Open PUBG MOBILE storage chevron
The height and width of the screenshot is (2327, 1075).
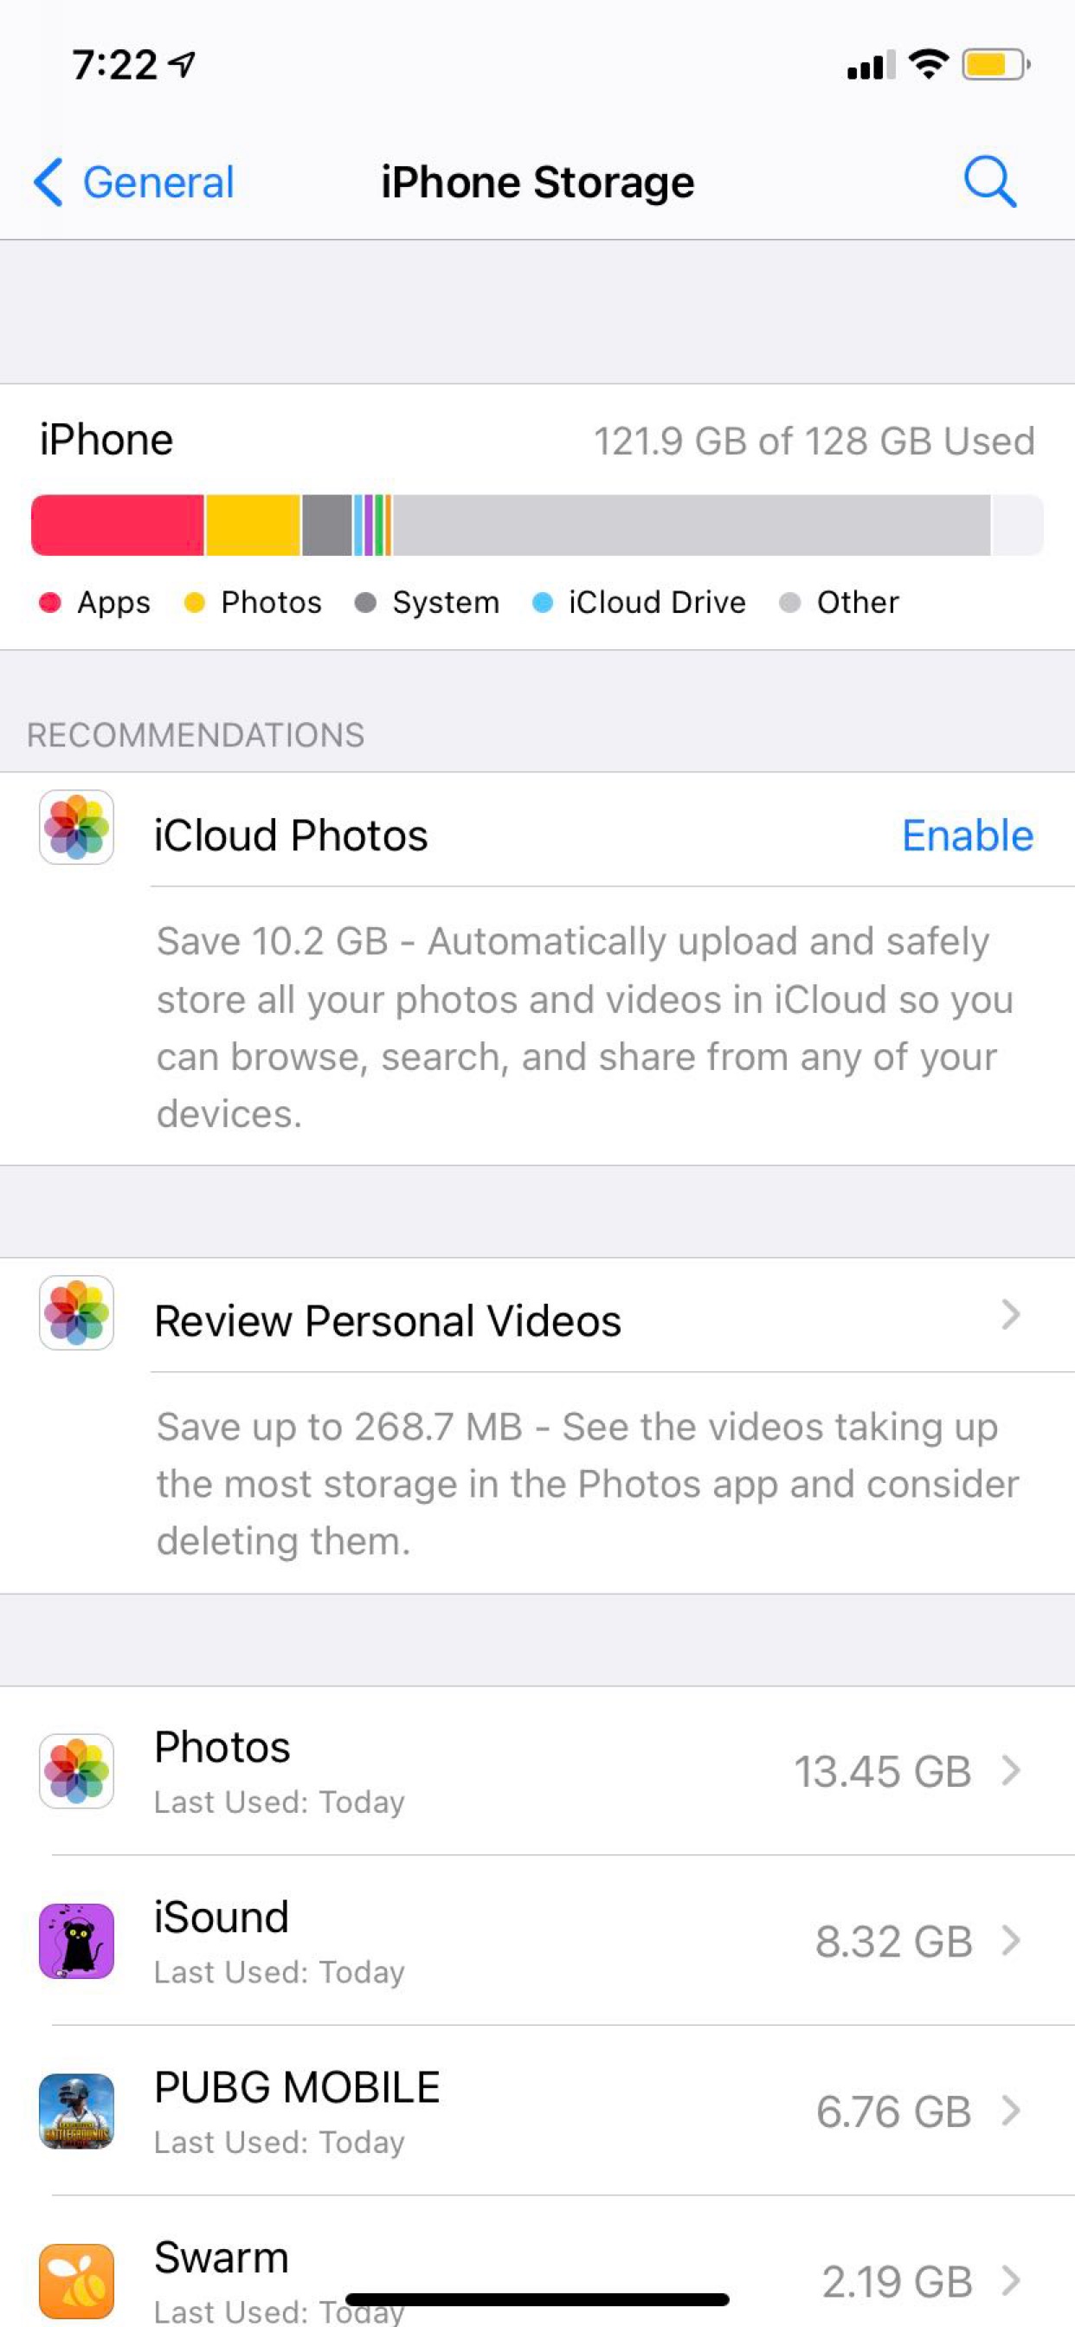1011,2111
